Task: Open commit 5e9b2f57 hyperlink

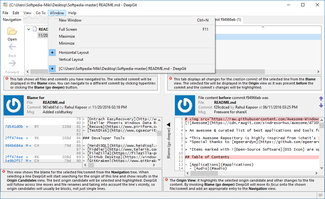Action: [x=14, y=161]
